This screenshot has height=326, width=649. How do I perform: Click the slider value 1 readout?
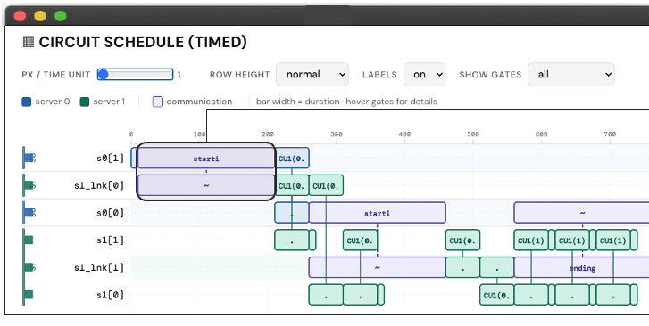pos(179,75)
